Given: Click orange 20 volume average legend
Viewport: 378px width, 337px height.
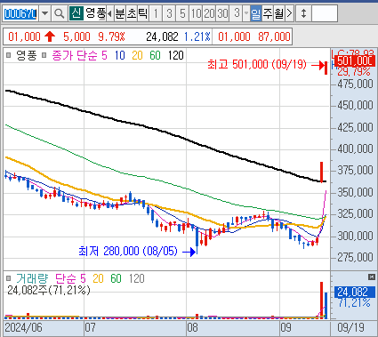Looking at the screenshot, I should click(98, 278).
